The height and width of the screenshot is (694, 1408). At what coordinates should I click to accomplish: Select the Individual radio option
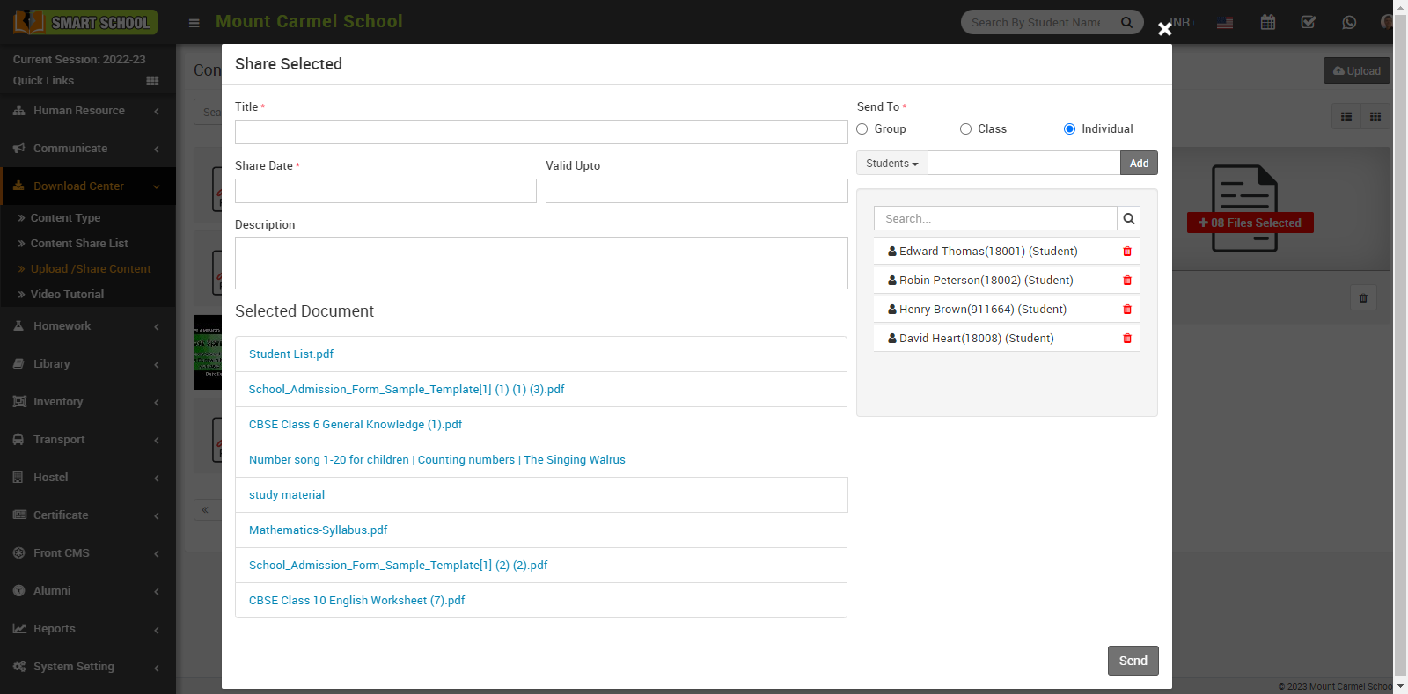1069,129
